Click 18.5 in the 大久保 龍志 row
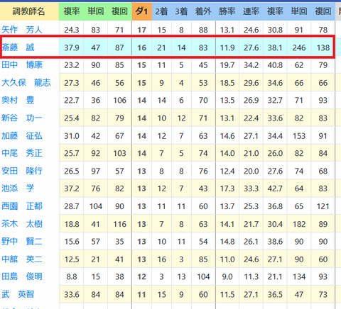The image size is (341, 309). click(227, 83)
